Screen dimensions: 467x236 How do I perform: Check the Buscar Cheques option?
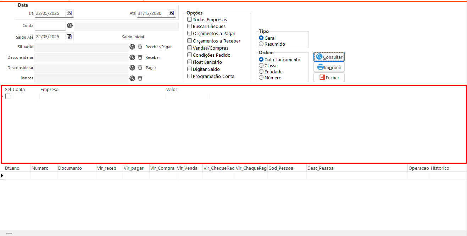coord(190,26)
